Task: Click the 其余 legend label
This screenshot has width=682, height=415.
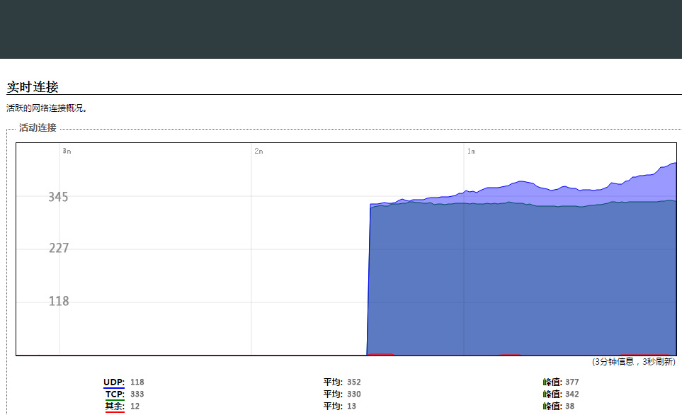Action: click(115, 406)
